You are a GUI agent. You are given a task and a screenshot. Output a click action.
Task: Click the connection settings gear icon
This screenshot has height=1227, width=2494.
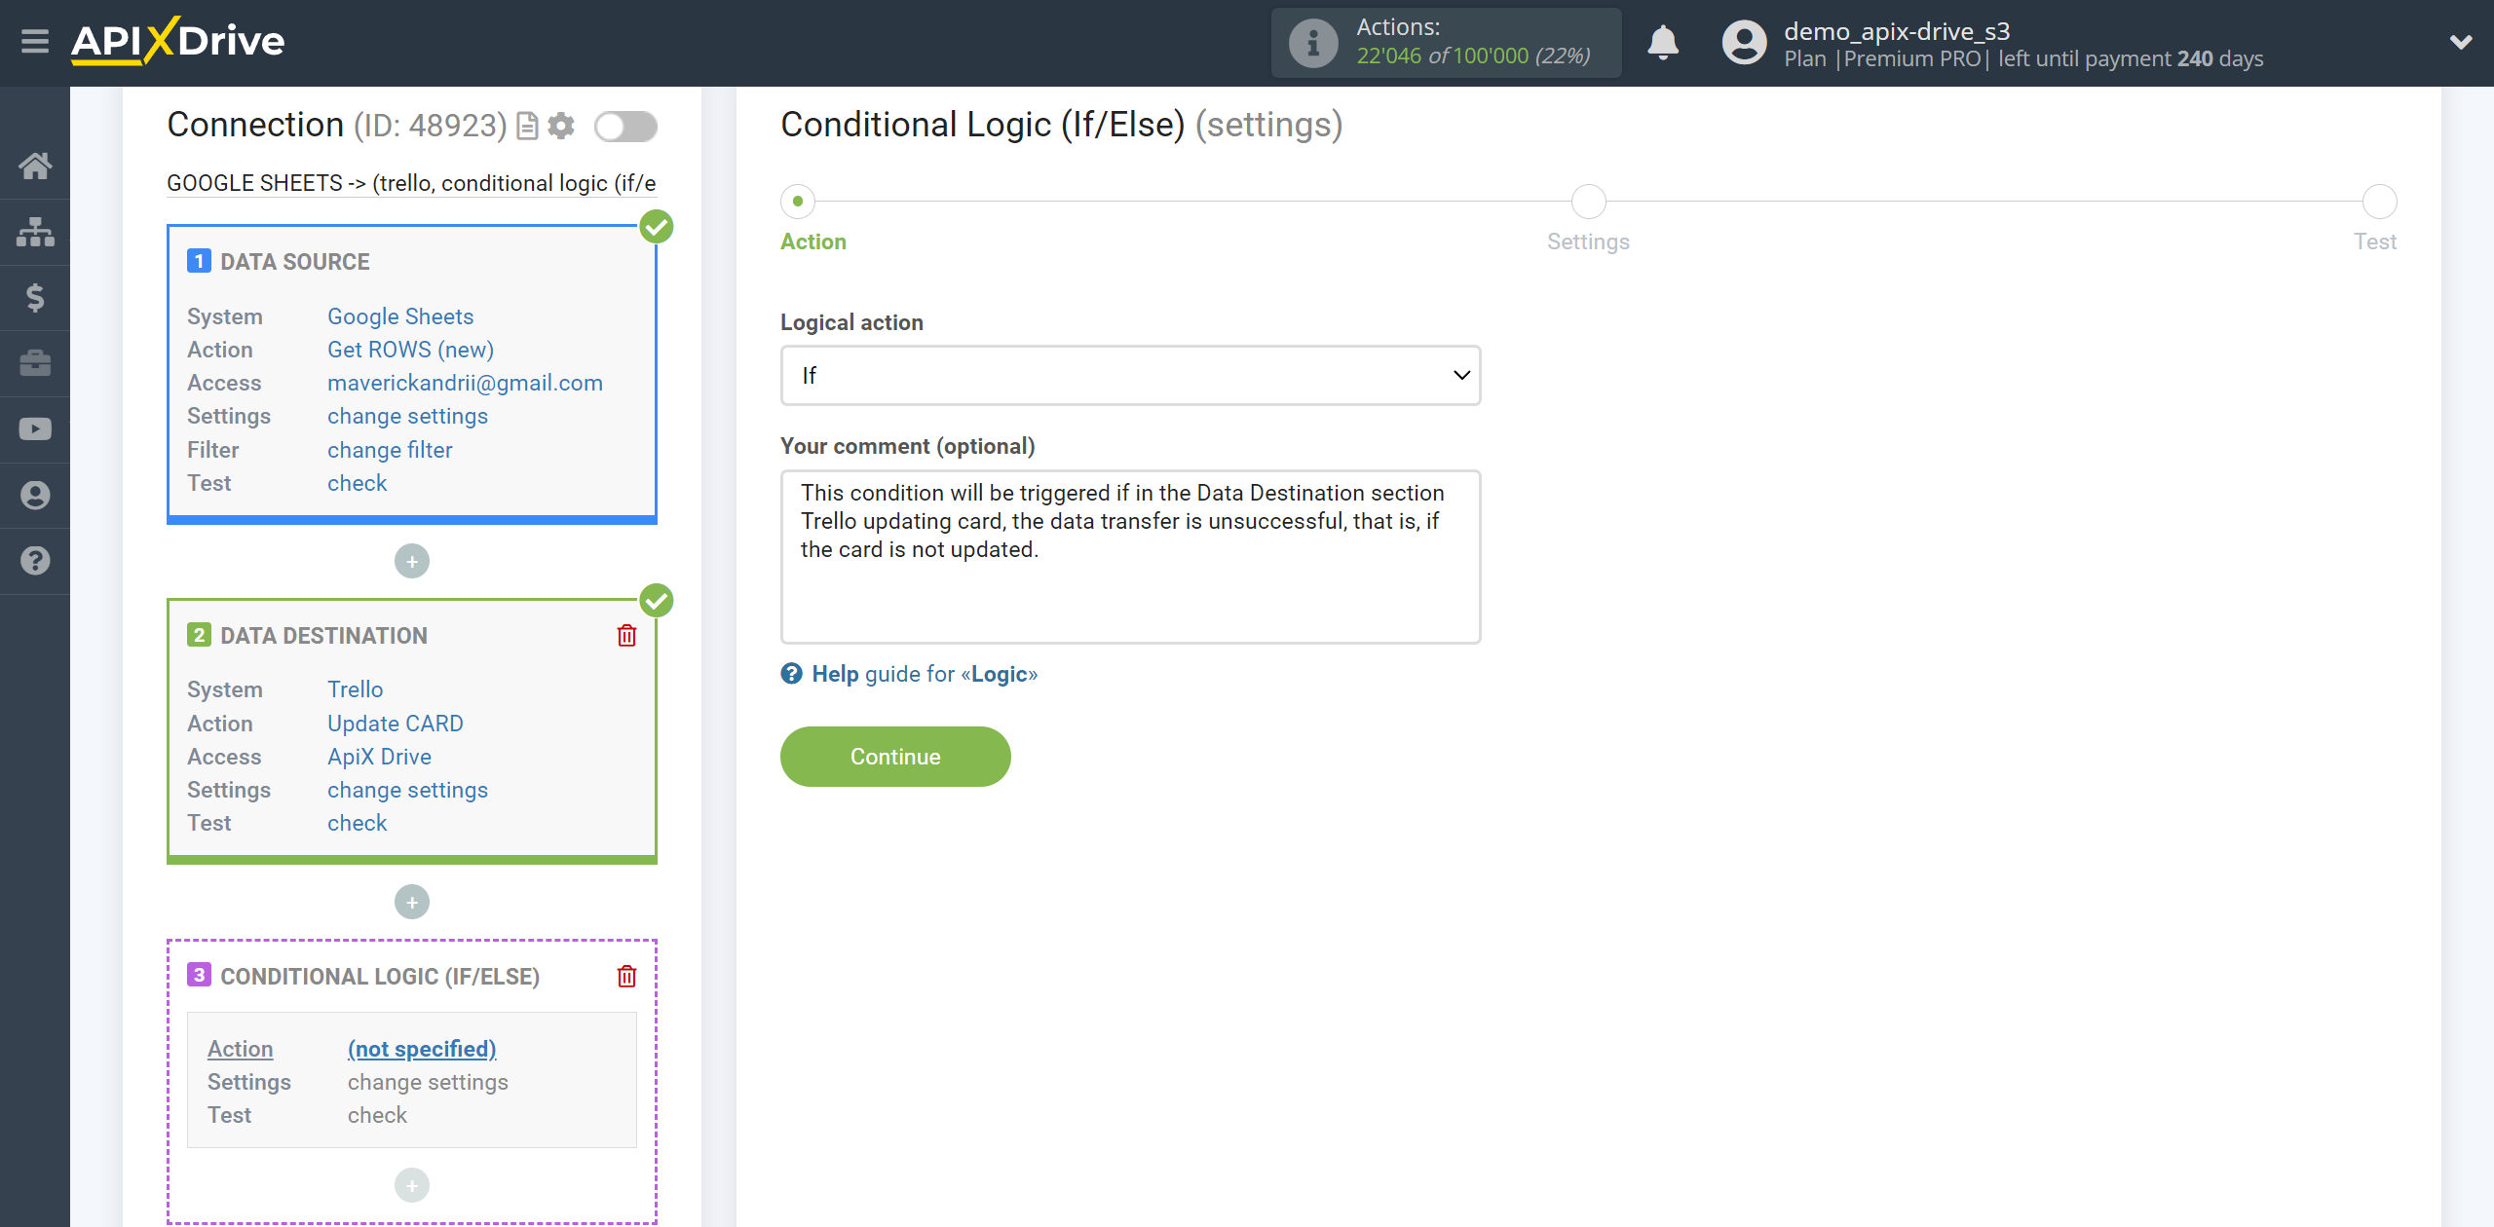[563, 126]
